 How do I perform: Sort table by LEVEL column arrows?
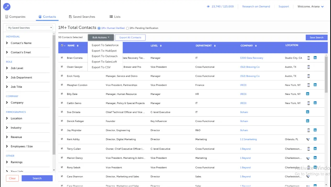pyautogui.click(x=161, y=46)
